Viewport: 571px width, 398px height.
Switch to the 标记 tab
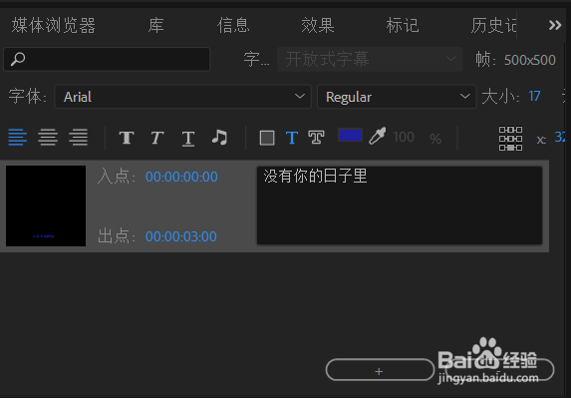pyautogui.click(x=403, y=26)
